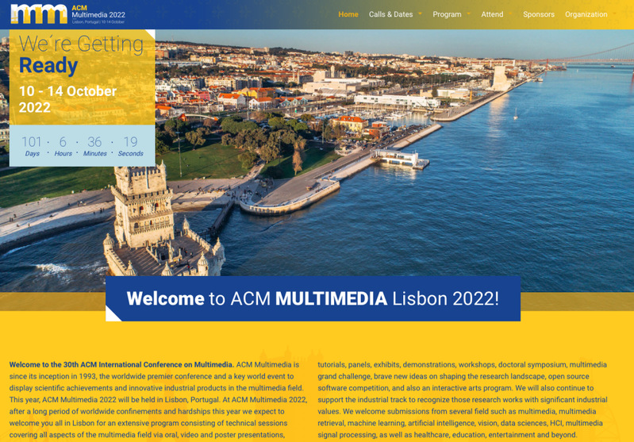Screen dimensions: 634x442
Task: Open the Attend menu item
Action: [x=492, y=14]
